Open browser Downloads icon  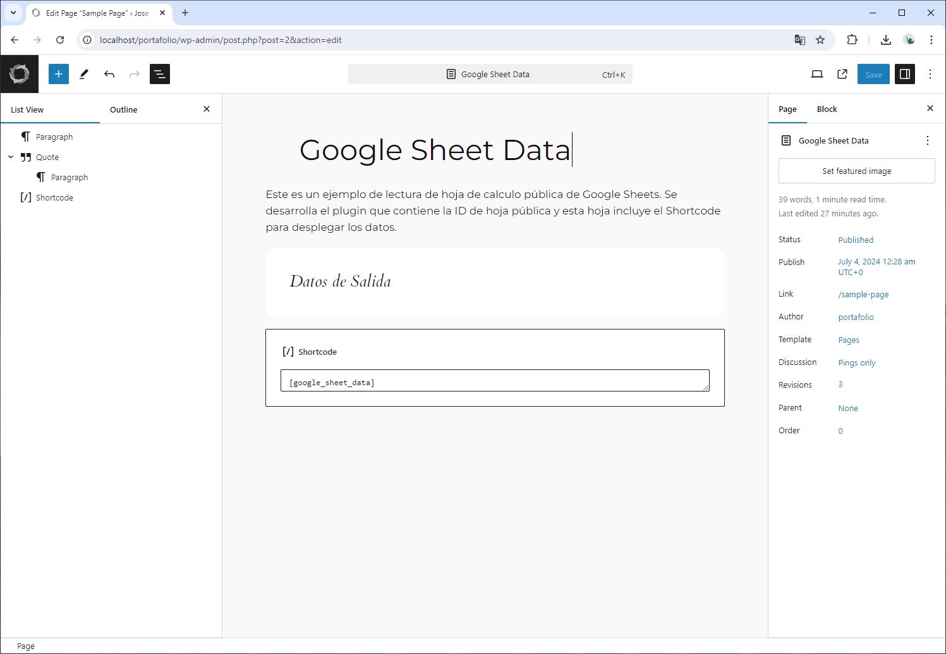(886, 40)
